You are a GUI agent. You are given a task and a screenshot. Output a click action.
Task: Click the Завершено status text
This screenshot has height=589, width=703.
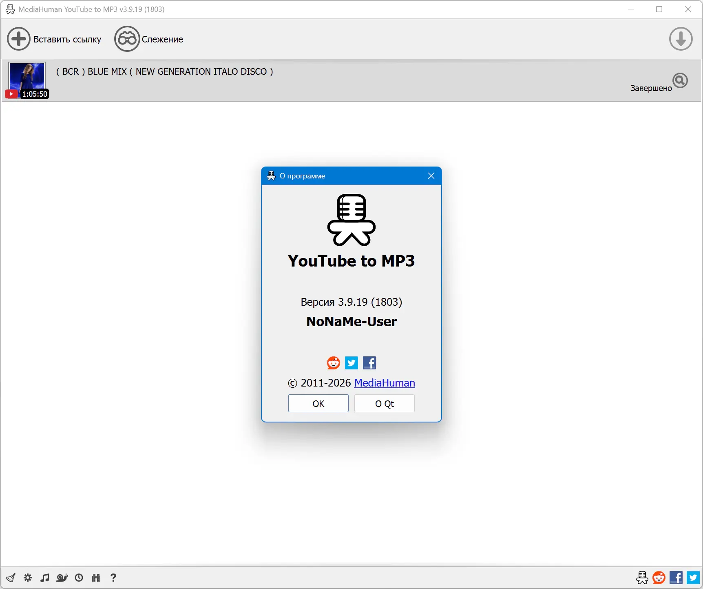pos(651,88)
